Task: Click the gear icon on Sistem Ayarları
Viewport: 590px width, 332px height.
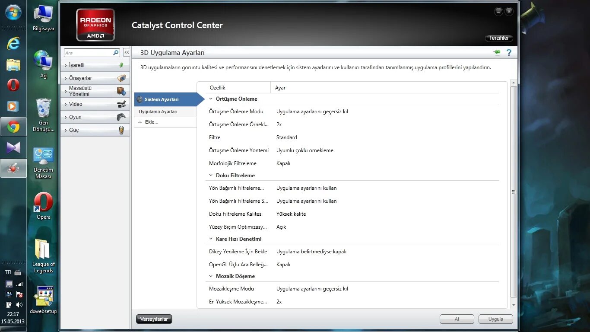Action: pyautogui.click(x=140, y=99)
